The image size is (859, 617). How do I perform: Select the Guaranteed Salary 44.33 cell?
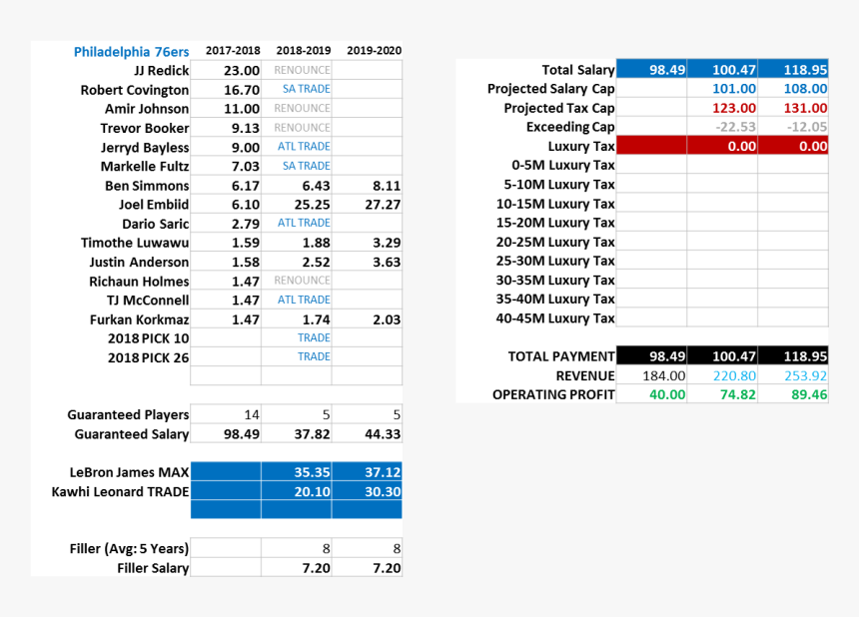[x=367, y=433]
